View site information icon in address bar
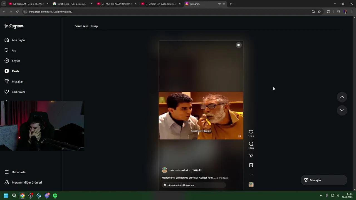The image size is (356, 200). (x=25, y=12)
